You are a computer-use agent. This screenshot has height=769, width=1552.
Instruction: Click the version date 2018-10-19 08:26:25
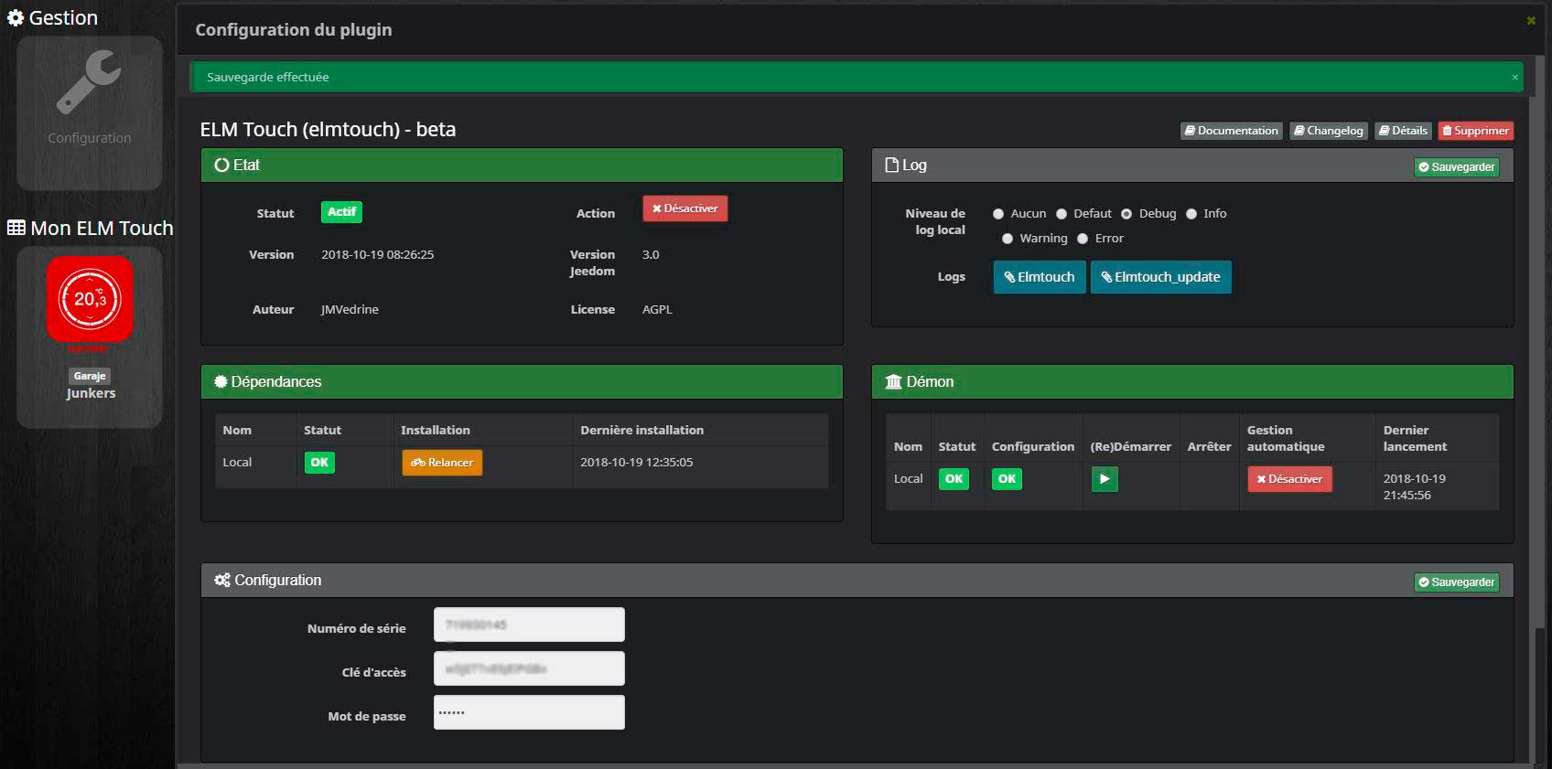(x=377, y=255)
